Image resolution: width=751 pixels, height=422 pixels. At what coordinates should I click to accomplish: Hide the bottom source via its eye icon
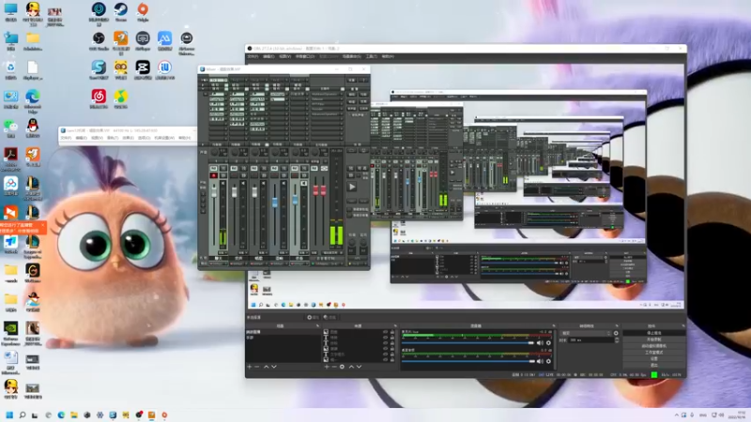(x=386, y=359)
